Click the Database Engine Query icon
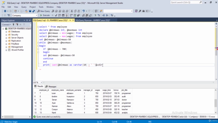The image size is (218, 123). pyautogui.click(x=53, y=11)
